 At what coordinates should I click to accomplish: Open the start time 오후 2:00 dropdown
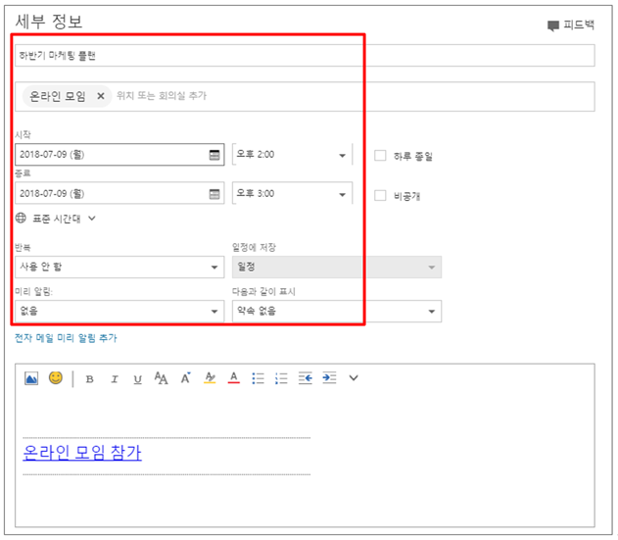click(343, 155)
